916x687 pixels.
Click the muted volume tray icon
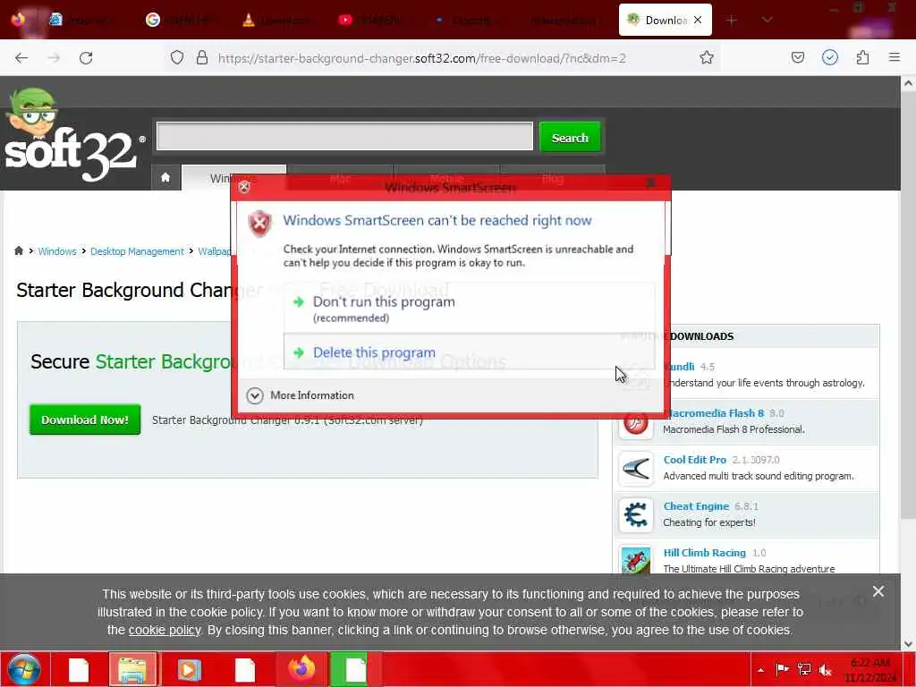pyautogui.click(x=826, y=669)
